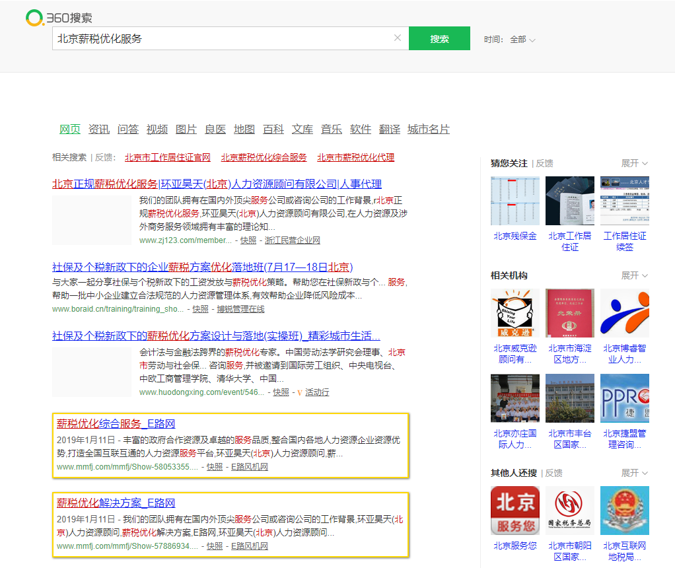Expand the 相关机构 section with 展开

pos(634,275)
